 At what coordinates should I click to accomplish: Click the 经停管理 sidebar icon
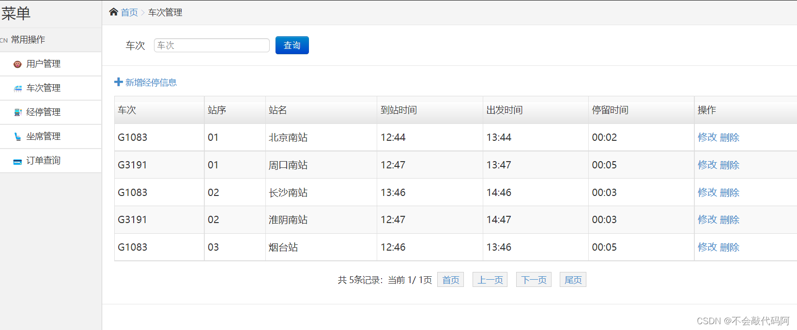pos(18,112)
